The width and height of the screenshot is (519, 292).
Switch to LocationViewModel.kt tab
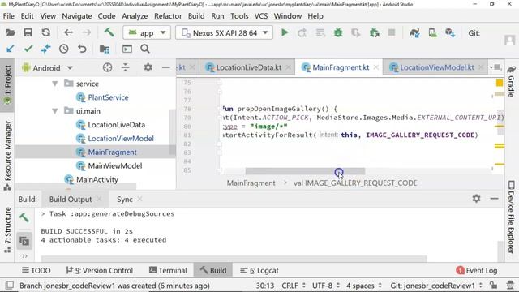(x=437, y=67)
